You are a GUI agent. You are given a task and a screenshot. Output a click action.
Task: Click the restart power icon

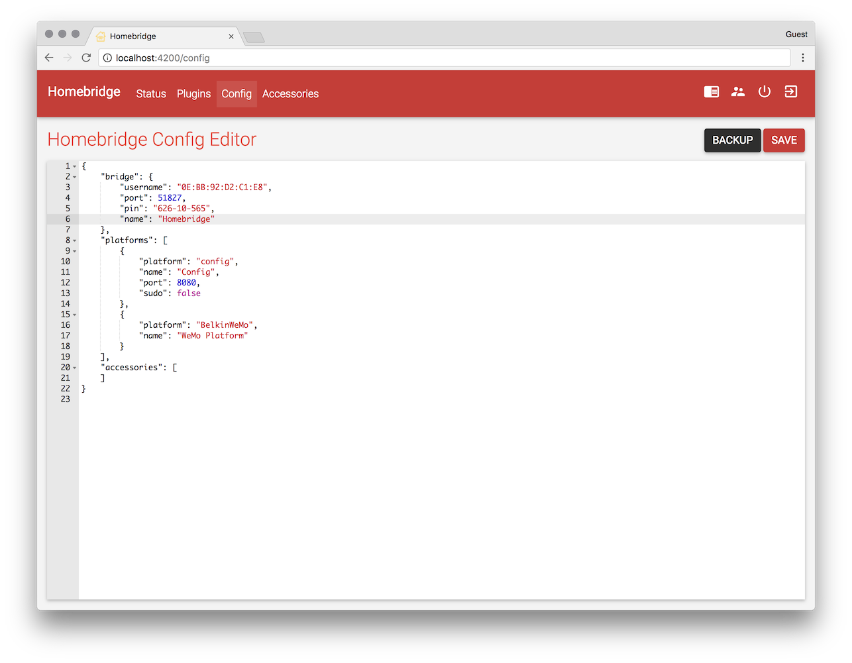(x=765, y=91)
